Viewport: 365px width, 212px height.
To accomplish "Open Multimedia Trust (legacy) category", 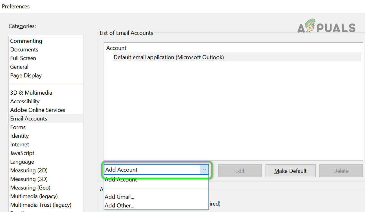I will point(41,205).
